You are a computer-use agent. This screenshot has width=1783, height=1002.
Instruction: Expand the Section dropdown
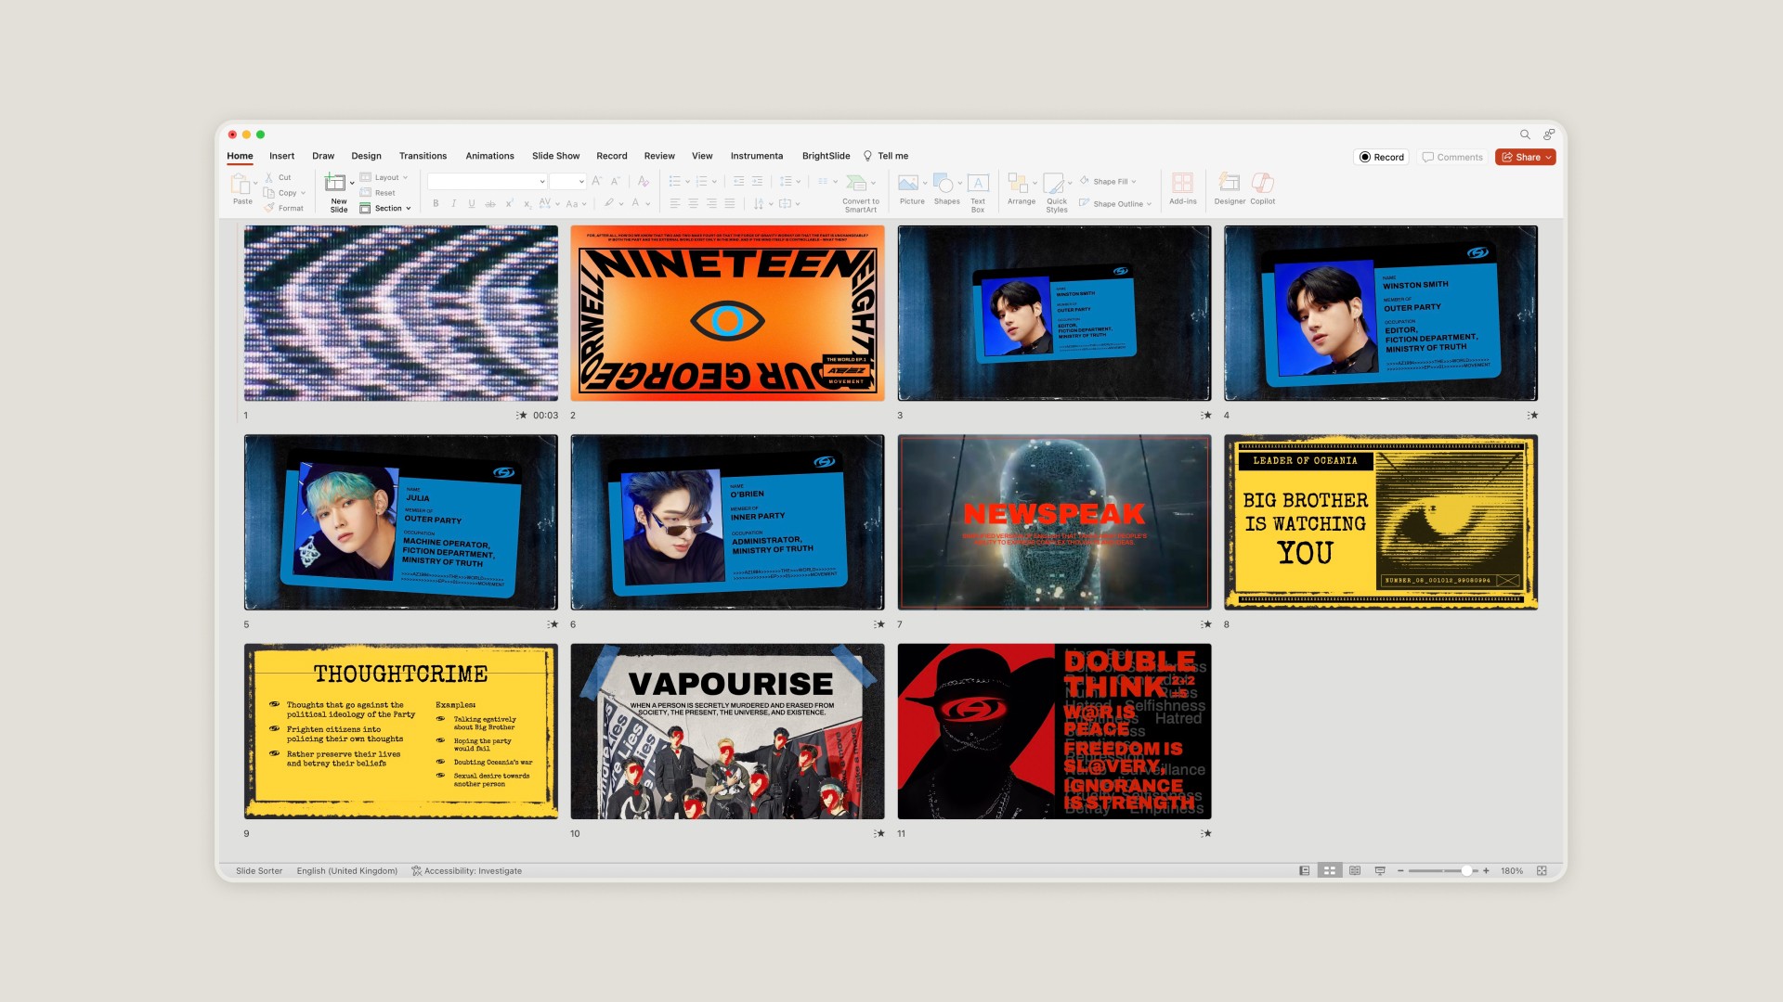tap(388, 209)
